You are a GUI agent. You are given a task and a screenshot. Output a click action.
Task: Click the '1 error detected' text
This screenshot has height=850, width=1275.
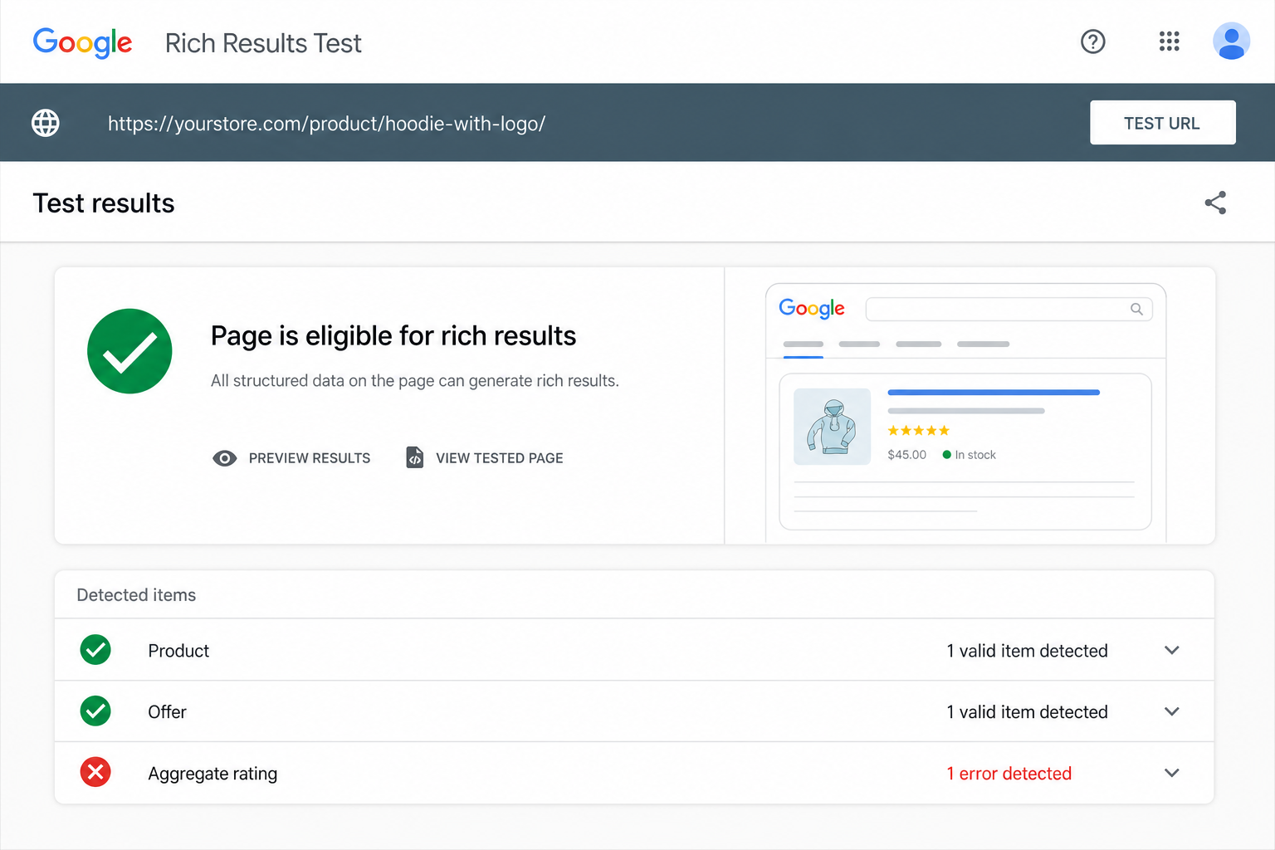(1009, 774)
